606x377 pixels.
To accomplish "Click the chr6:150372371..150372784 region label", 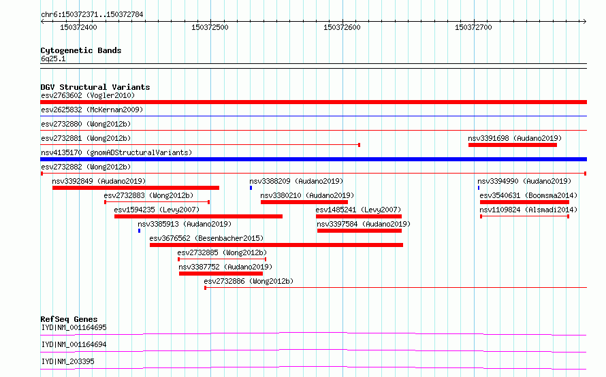I will [92, 14].
